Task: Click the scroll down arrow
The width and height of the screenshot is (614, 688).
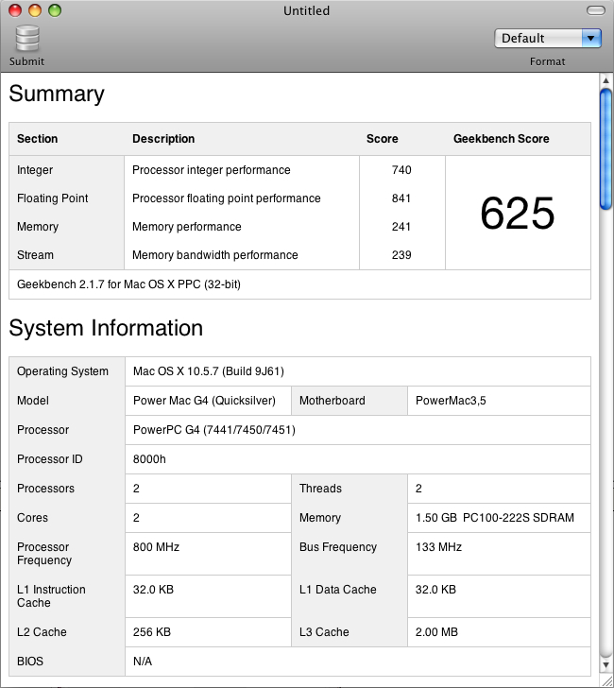Action: 605,665
